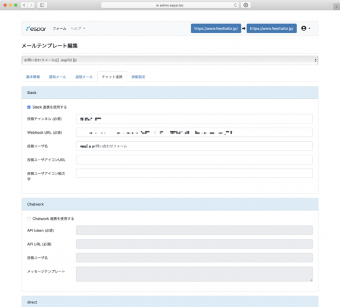This screenshot has height=307, width=340.
Task: Click the Safari forward arrow
Action: coord(31,5)
